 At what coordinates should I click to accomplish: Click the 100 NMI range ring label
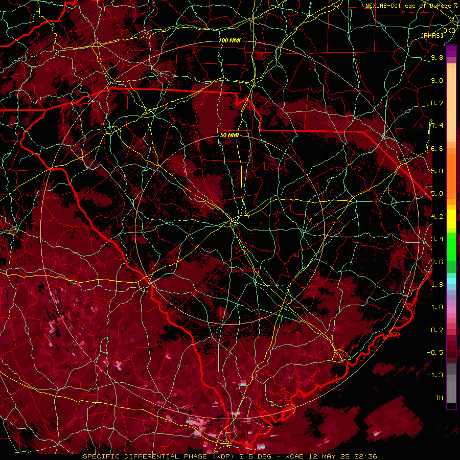tap(229, 40)
